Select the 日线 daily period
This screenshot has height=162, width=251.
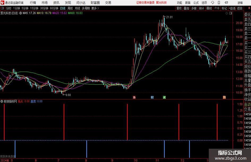point(63,8)
